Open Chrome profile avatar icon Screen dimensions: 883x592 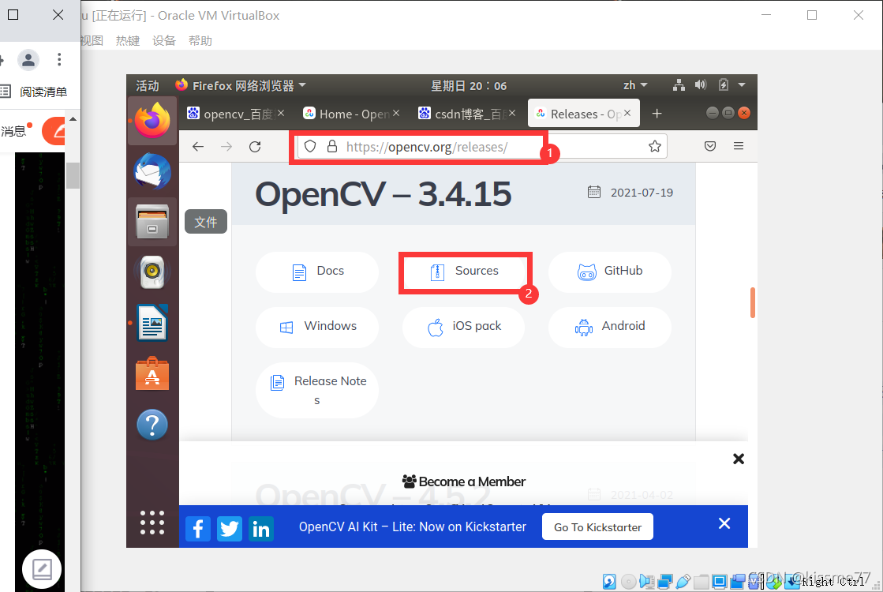(28, 60)
